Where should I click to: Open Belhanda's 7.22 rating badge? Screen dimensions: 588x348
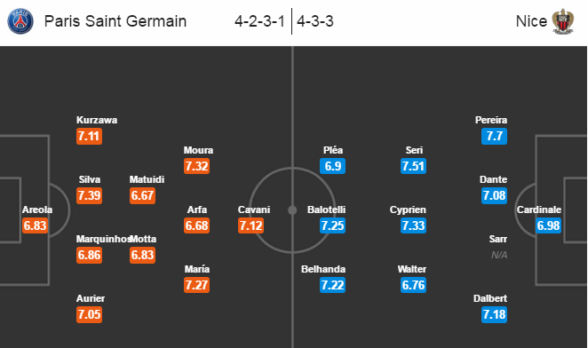pyautogui.click(x=332, y=285)
